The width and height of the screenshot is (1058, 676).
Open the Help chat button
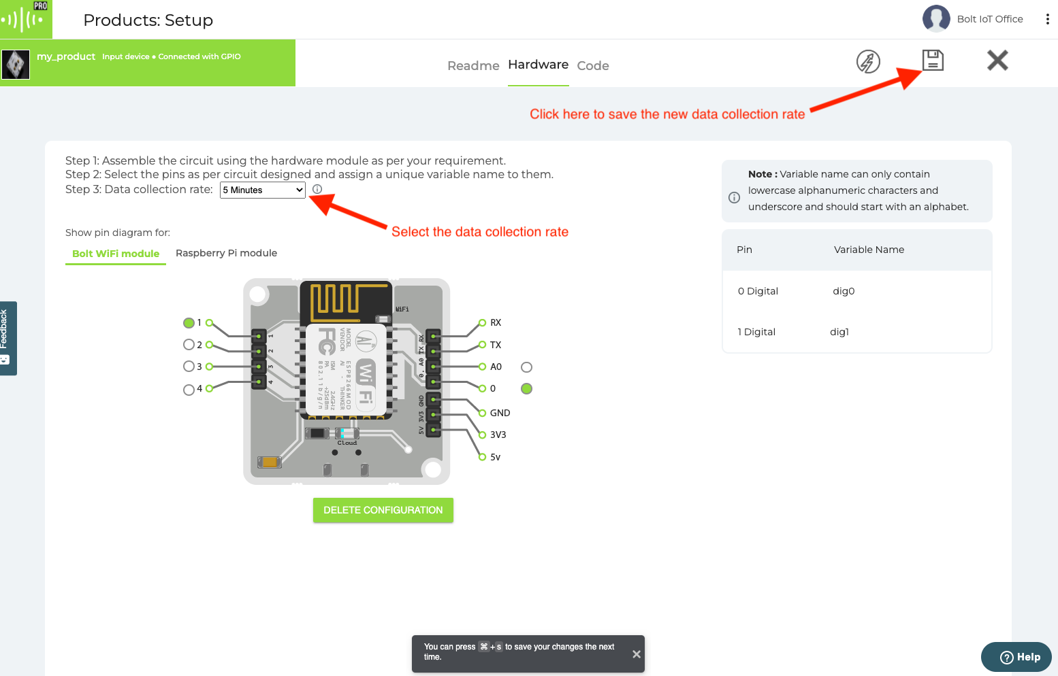[1016, 657]
